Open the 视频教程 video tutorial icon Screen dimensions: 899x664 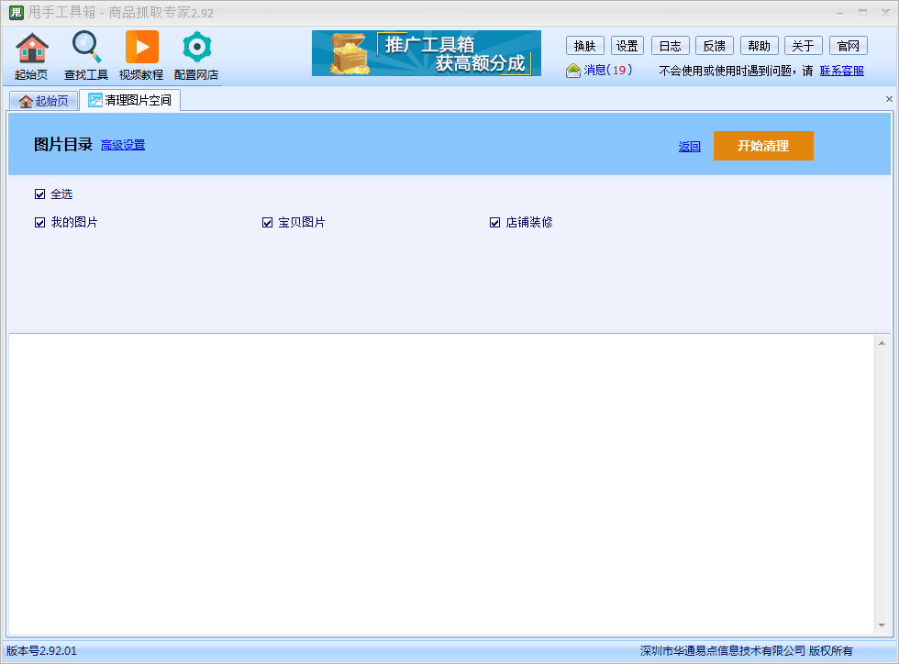(141, 56)
